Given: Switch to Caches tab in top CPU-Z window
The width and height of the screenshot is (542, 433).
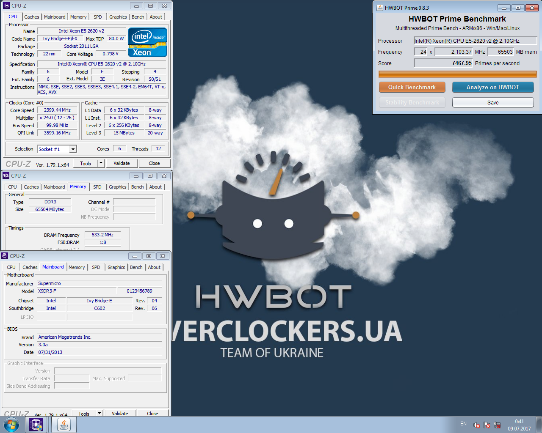Looking at the screenshot, I should 32,17.
